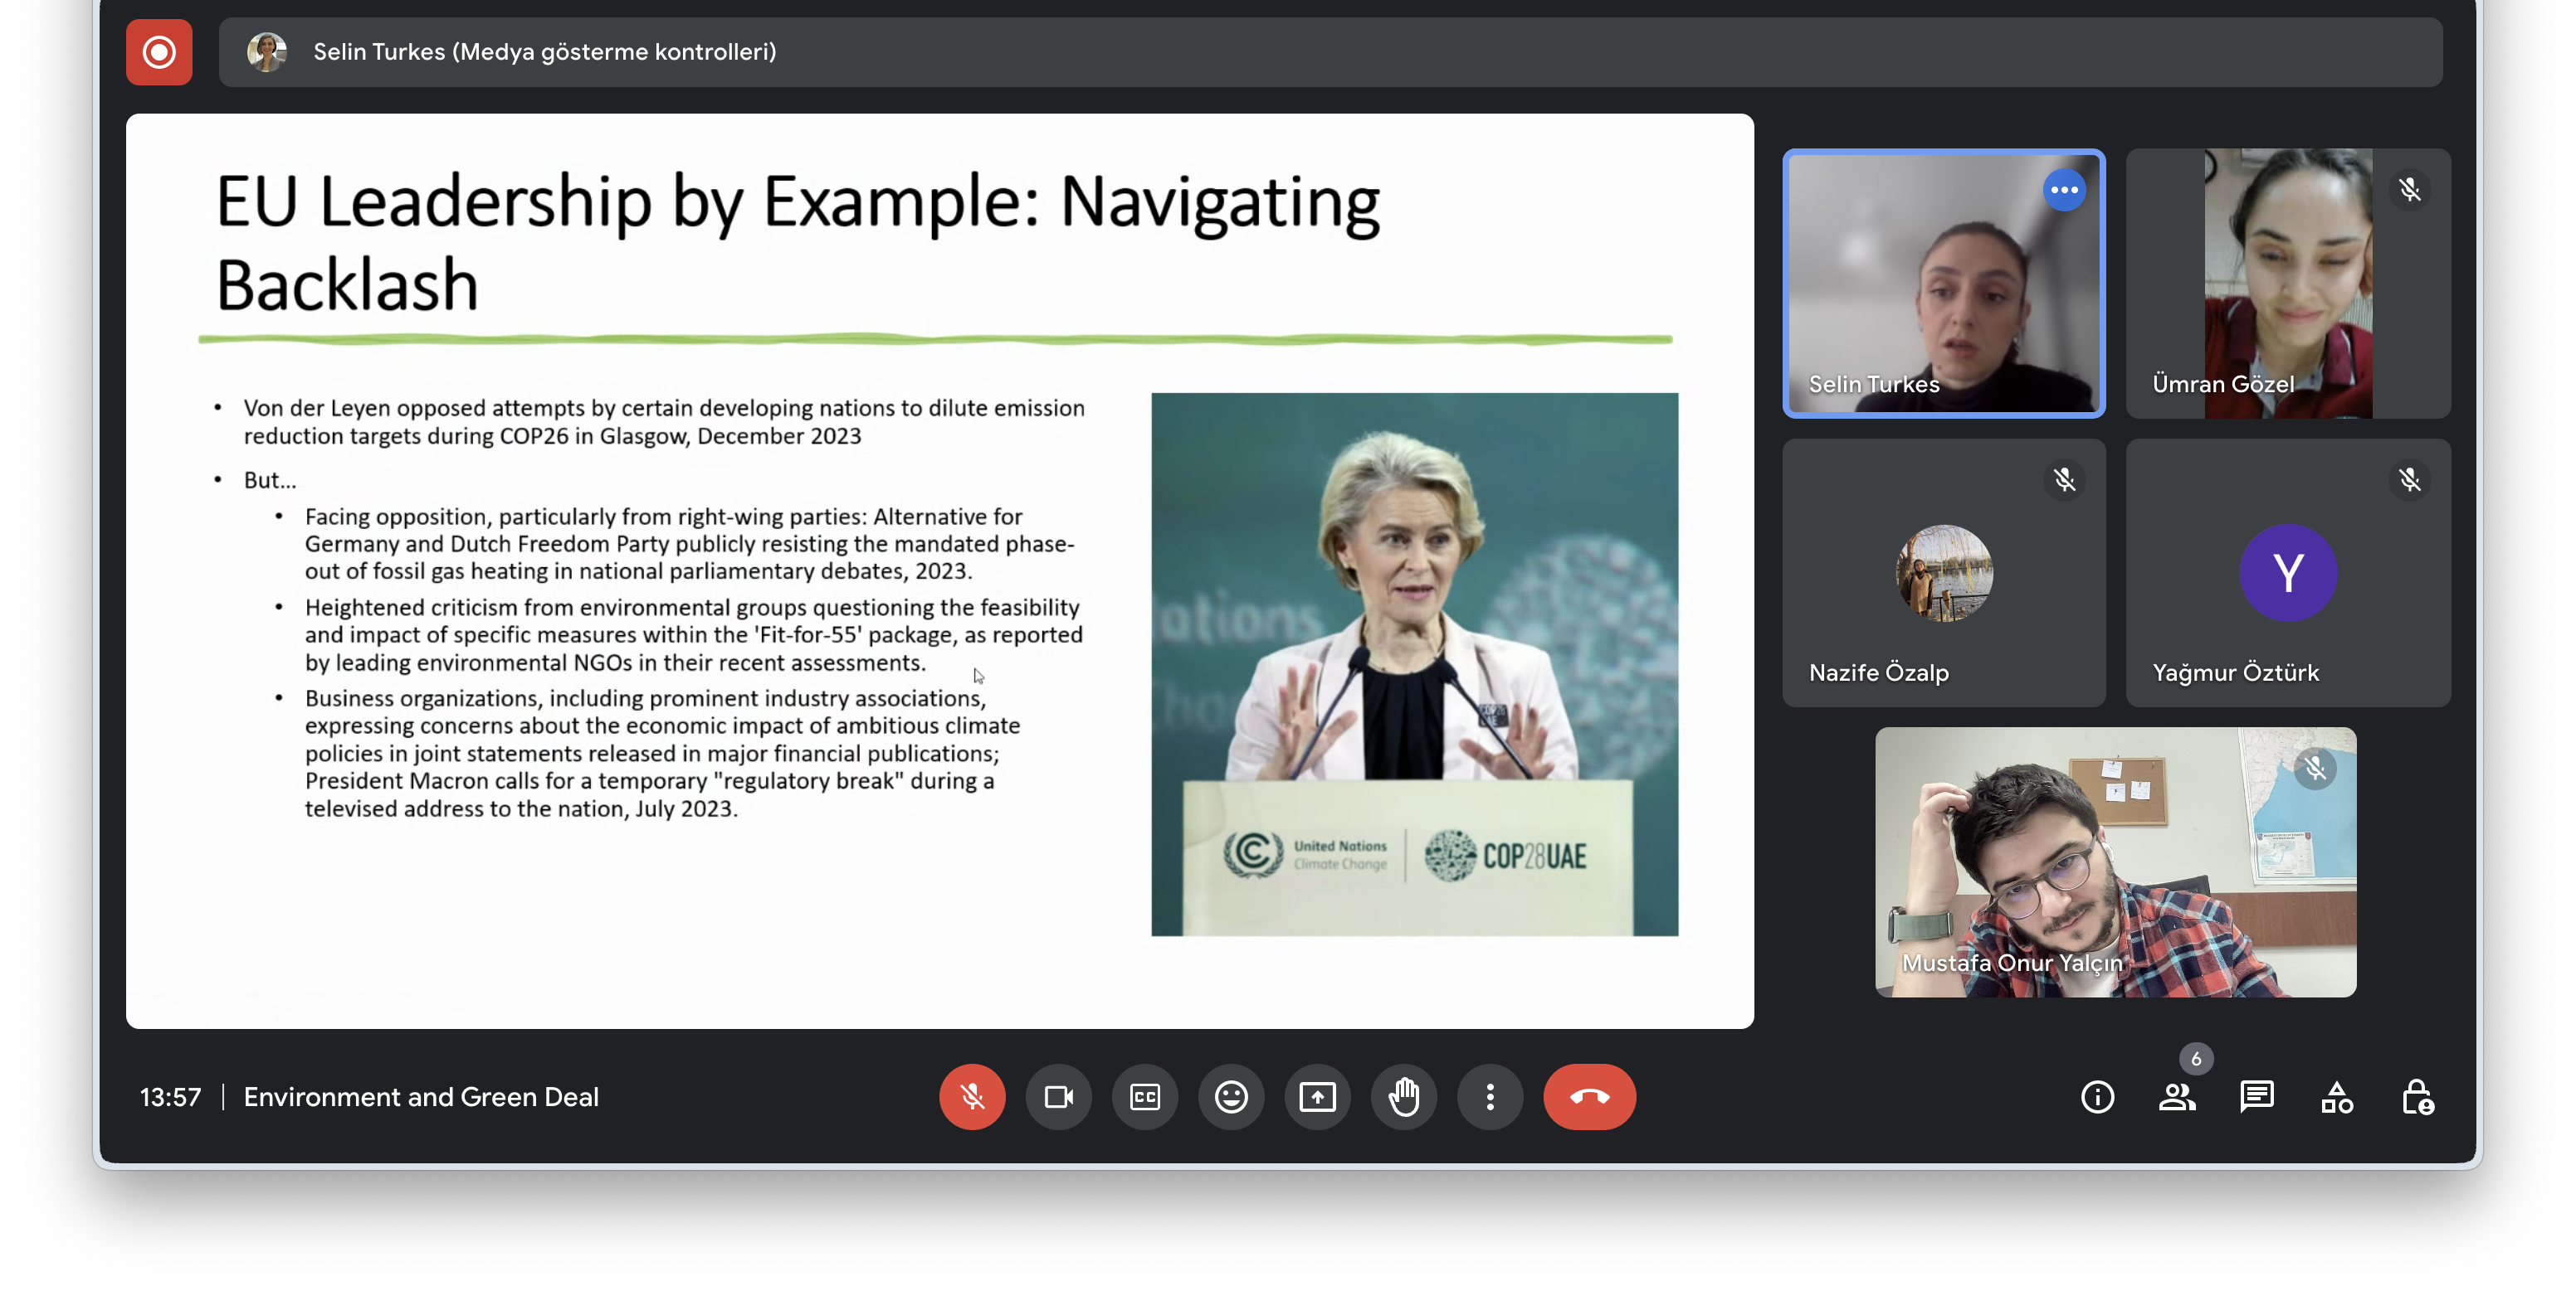Image resolution: width=2576 pixels, height=1291 pixels.
Task: Click the present now screen icon
Action: [x=1317, y=1096]
